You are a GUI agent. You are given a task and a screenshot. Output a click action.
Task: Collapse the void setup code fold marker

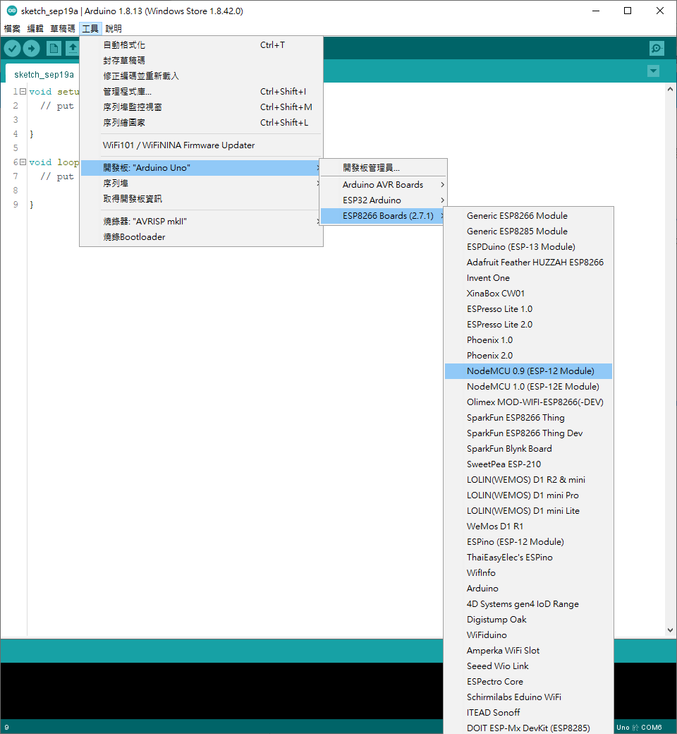23,91
